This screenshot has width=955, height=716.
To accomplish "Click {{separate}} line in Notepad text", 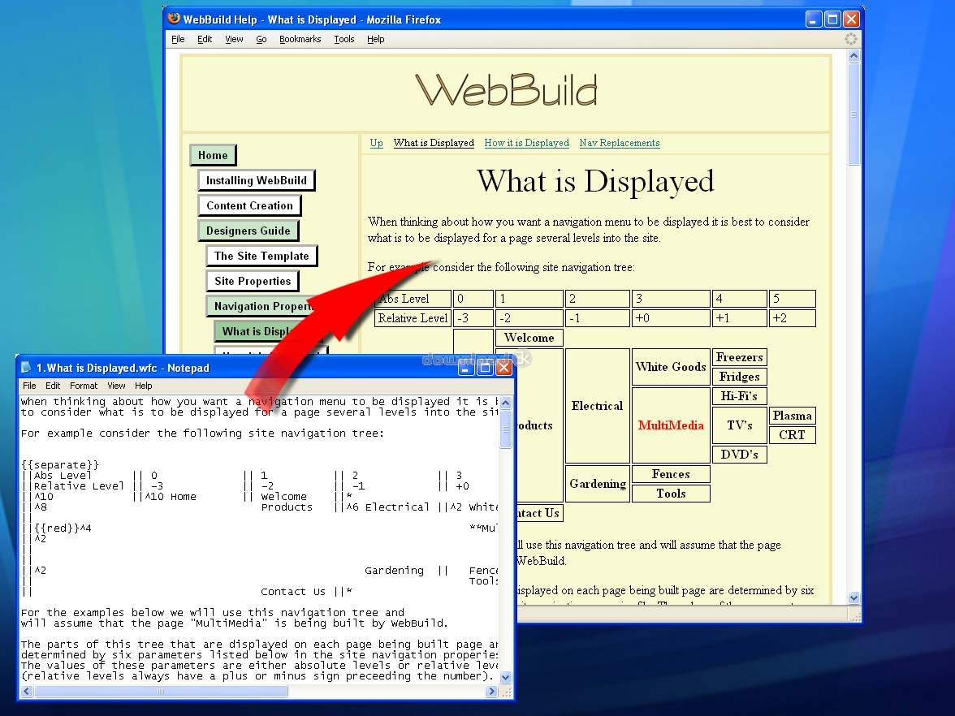I will pos(60,464).
